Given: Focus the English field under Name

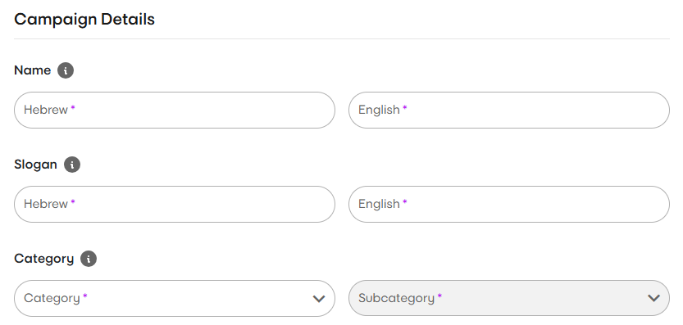Looking at the screenshot, I should [x=508, y=110].
